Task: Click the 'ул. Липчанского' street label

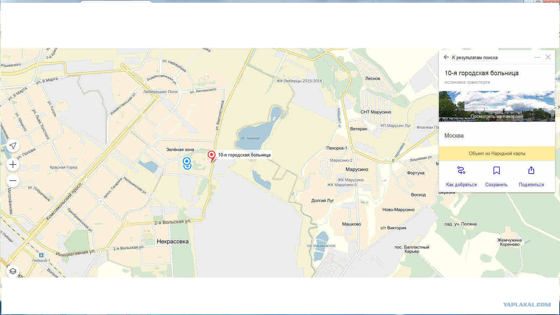Action: [203, 91]
